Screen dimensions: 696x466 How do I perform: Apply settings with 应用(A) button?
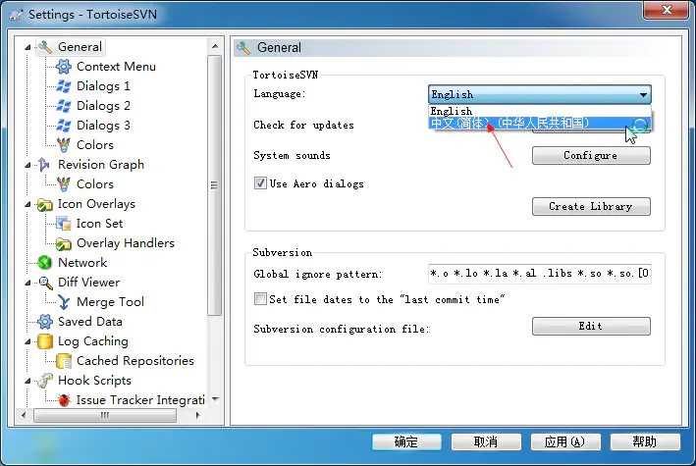tap(565, 442)
